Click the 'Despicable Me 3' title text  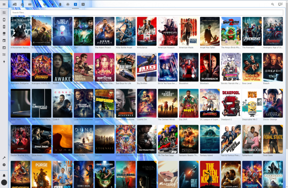click(250, 119)
